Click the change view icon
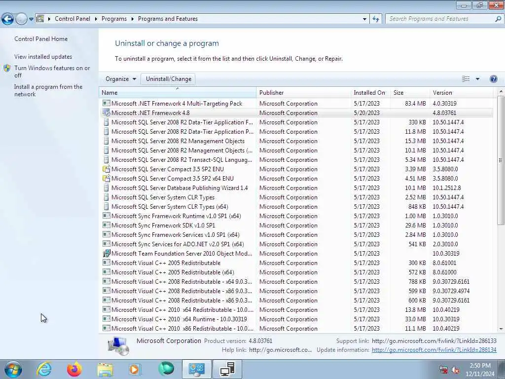 tap(466, 79)
